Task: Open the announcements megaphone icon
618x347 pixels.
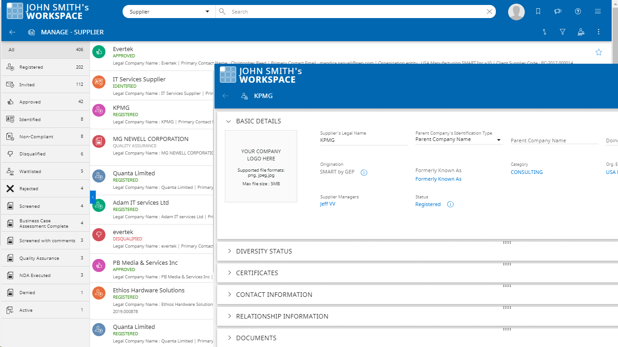Action: [558, 12]
